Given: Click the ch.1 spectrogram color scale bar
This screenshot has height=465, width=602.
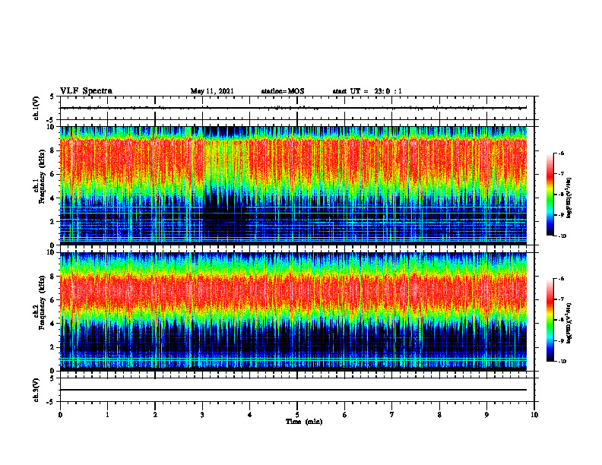Looking at the screenshot, I should click(550, 195).
